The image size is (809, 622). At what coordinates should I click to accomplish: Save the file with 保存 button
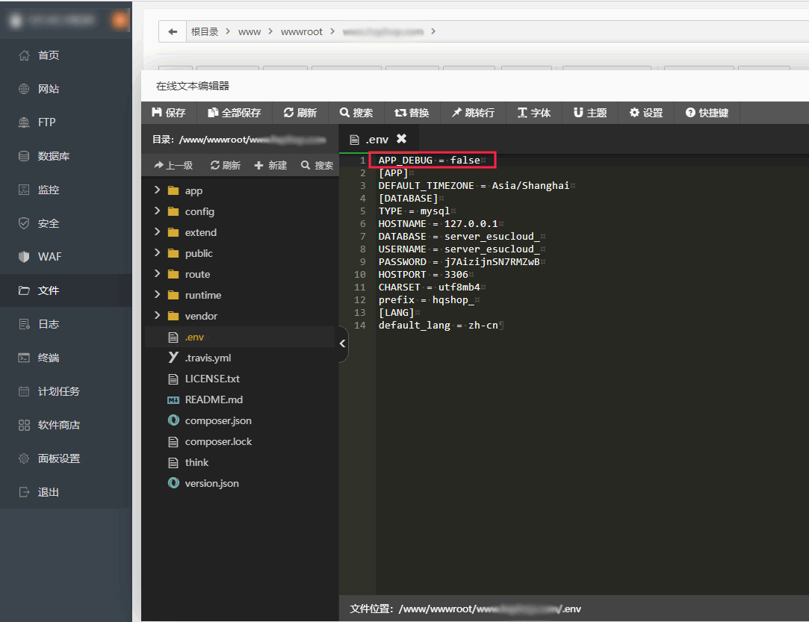pyautogui.click(x=169, y=113)
